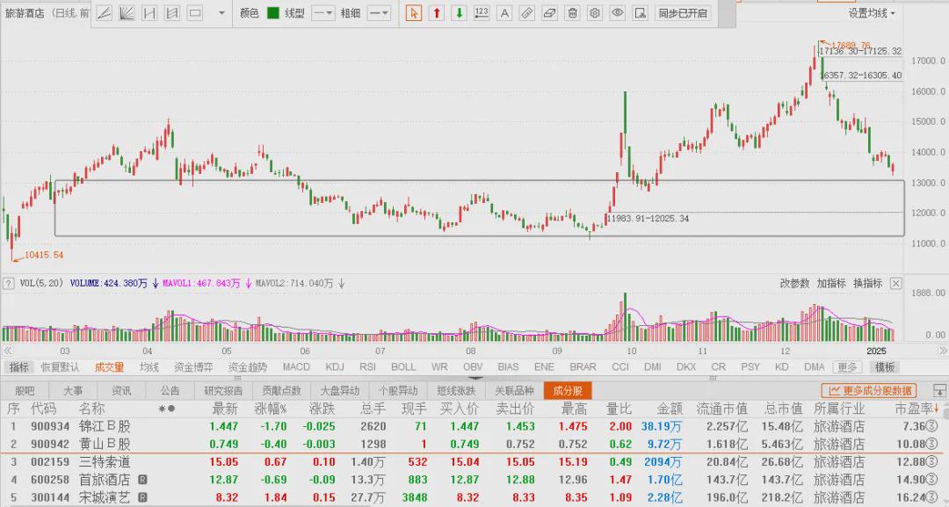The height and width of the screenshot is (507, 949).
Task: Expand the drawing tools dropdown arrow
Action: 221,12
